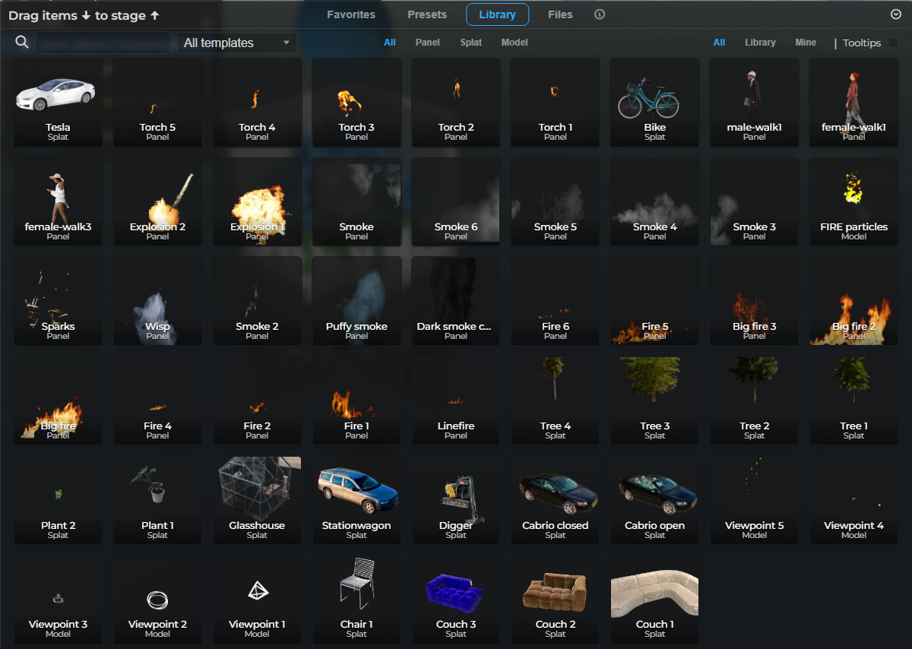Choose the Tree 1 splat item
Image resolution: width=912 pixels, height=649 pixels.
[x=854, y=400]
